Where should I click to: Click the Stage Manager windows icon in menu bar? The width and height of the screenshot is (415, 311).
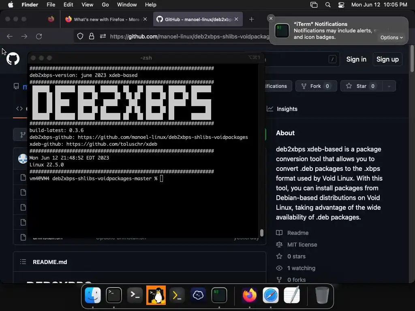(x=314, y=5)
